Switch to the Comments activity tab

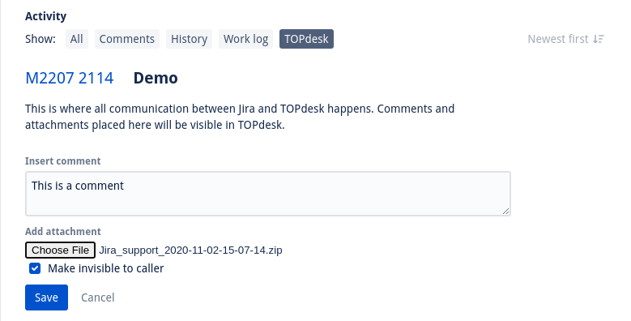coord(126,39)
